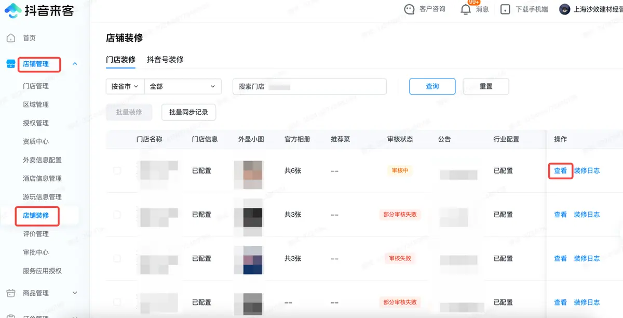Screen dimensions: 623x318
Task: Collapse the 店铺管理 menu chevron
Action: (75, 64)
